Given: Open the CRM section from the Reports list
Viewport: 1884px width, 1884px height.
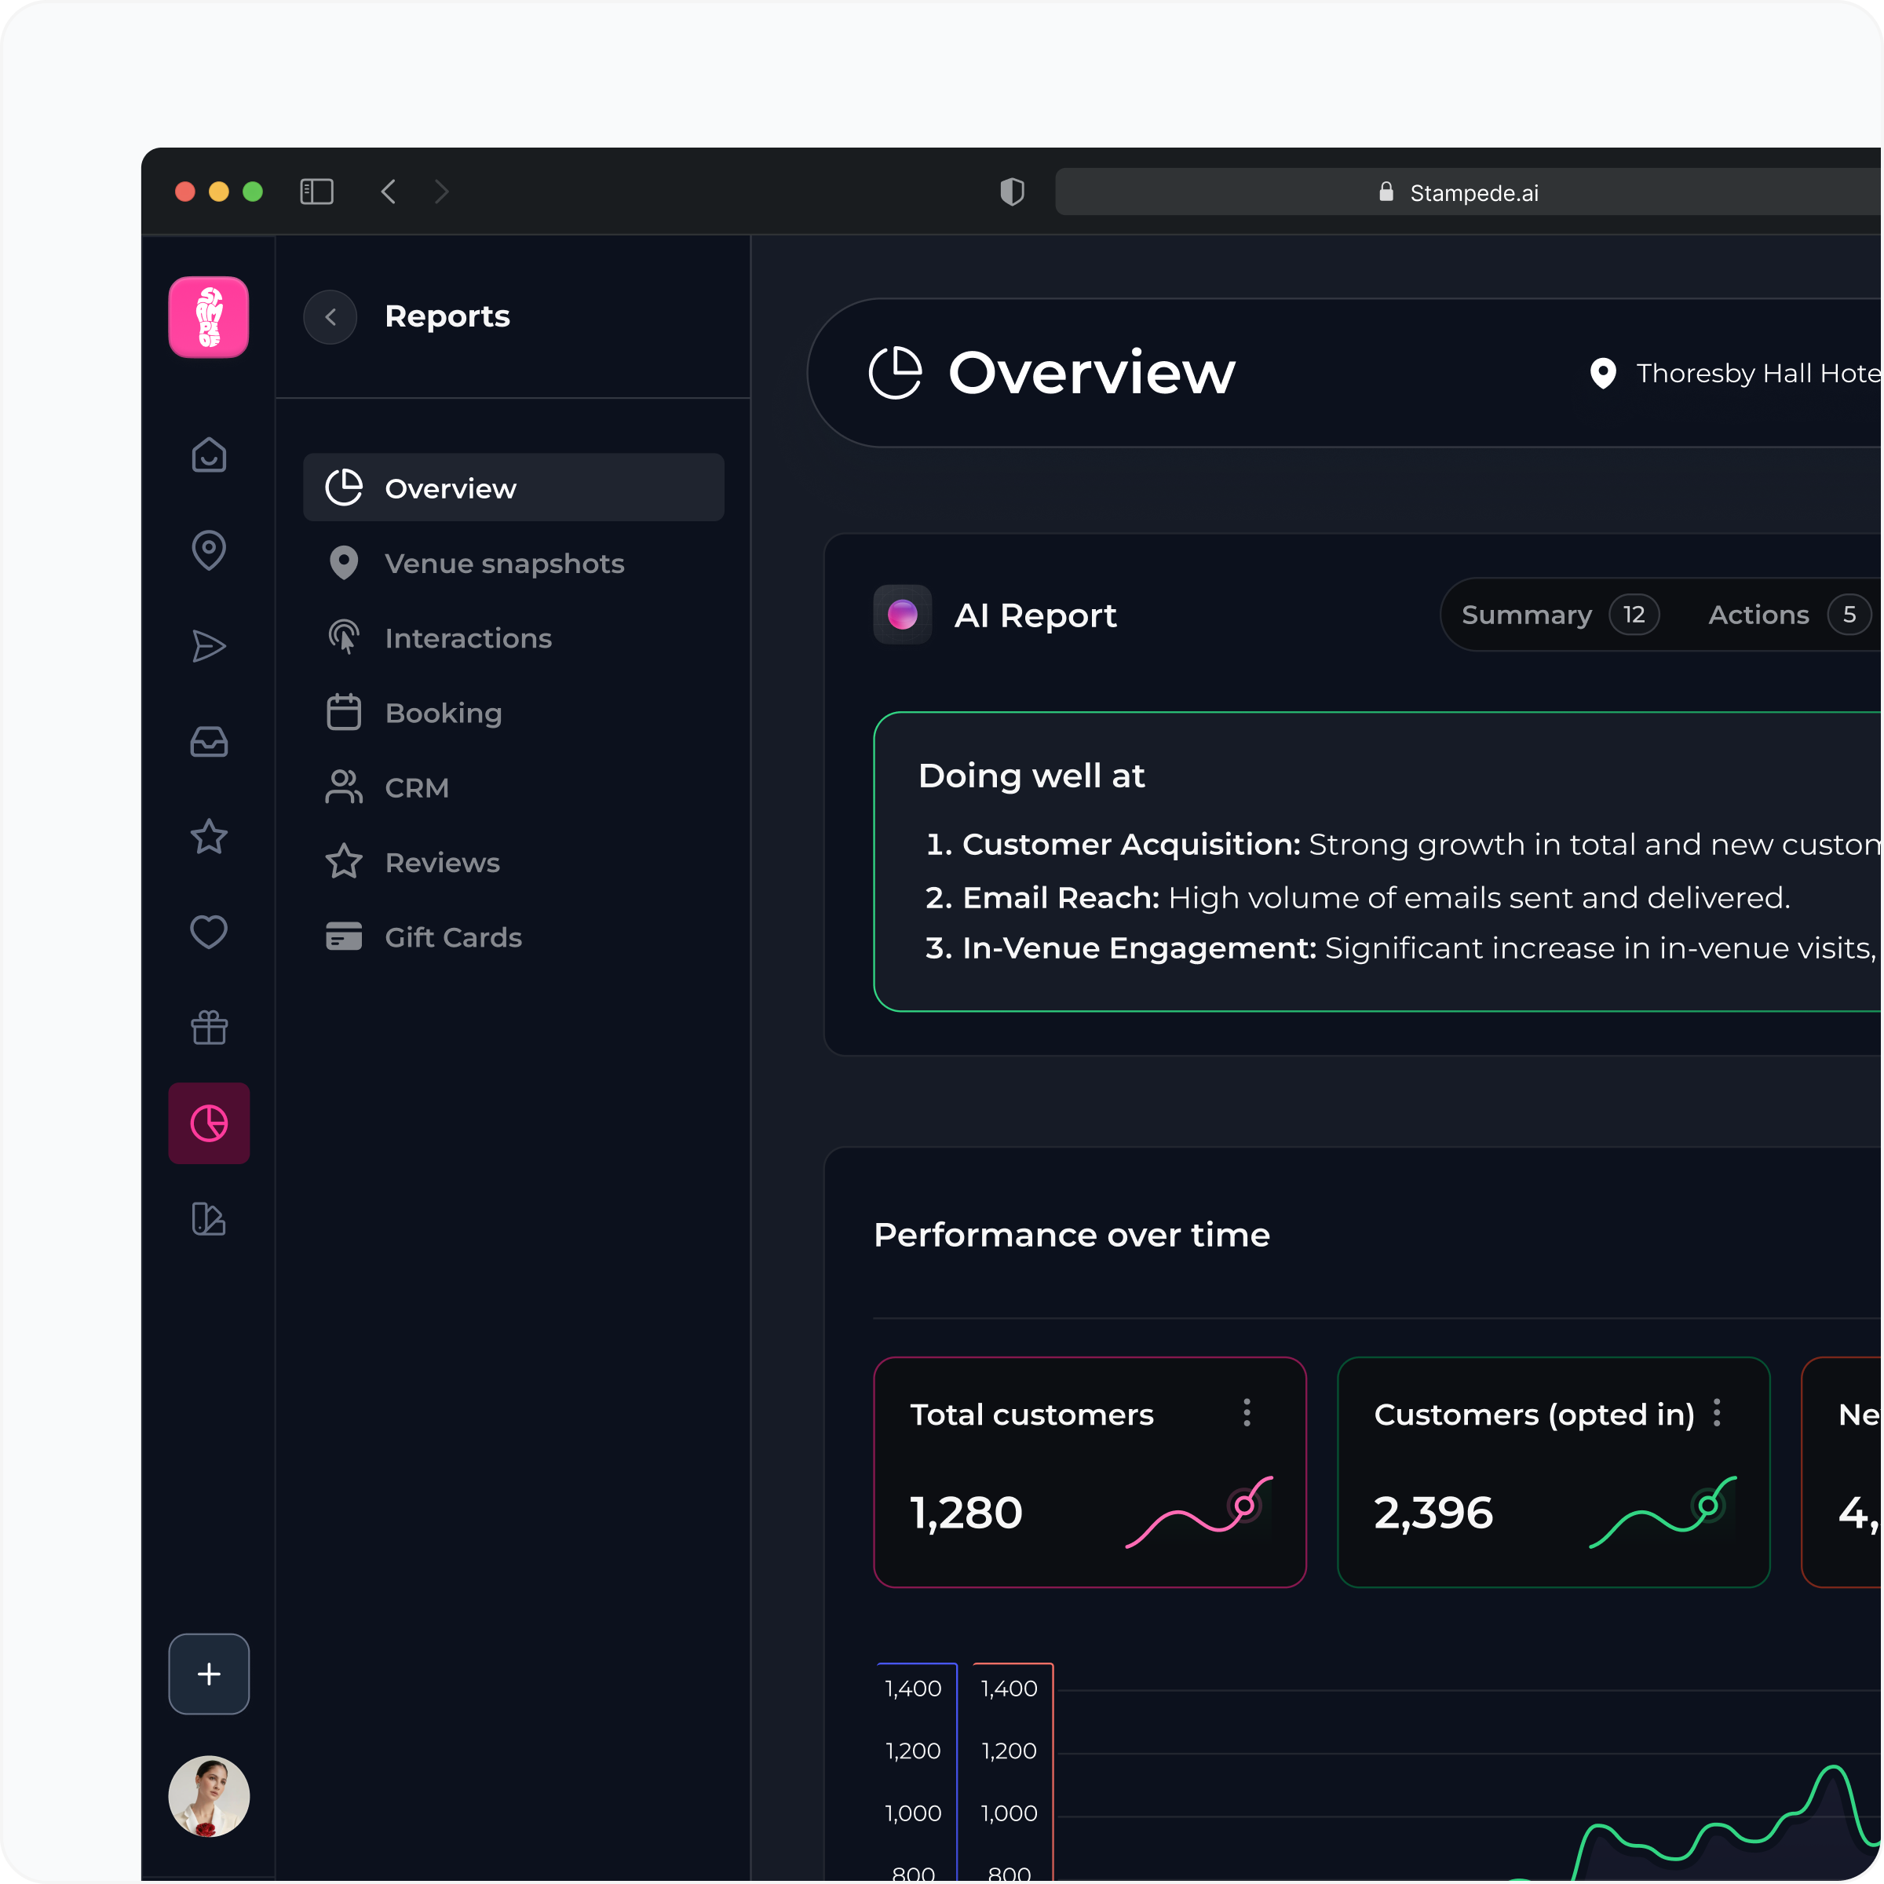Looking at the screenshot, I should (416, 787).
